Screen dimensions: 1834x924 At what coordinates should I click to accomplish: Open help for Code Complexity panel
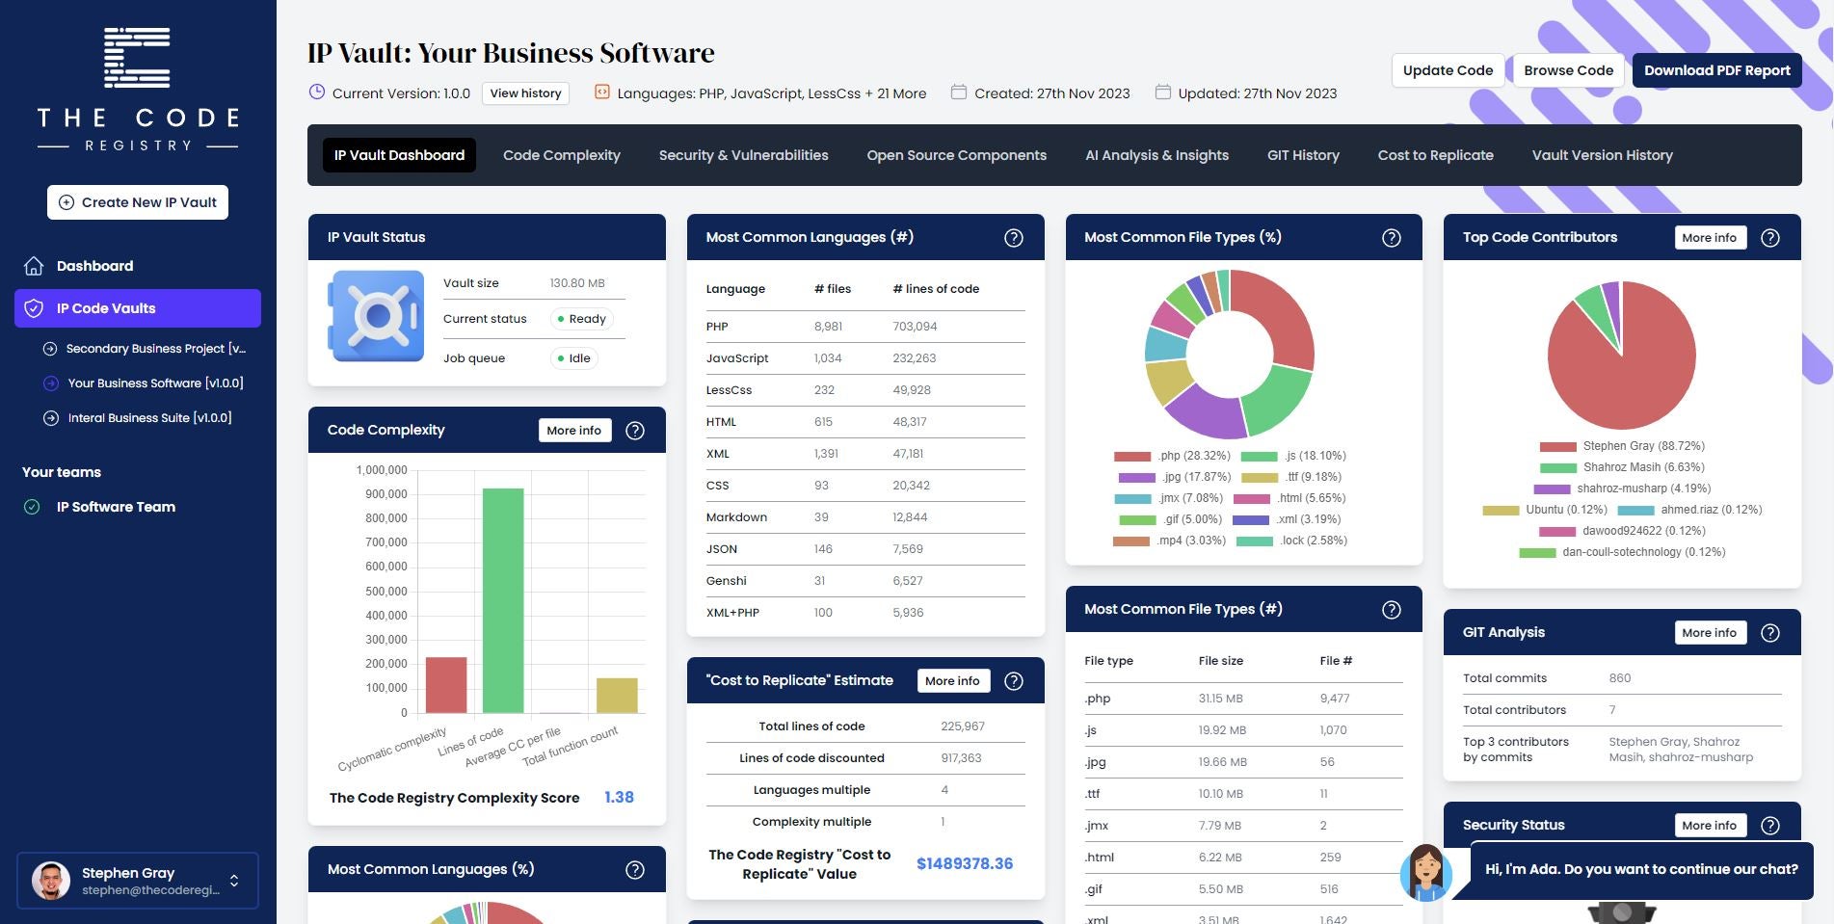tap(635, 431)
